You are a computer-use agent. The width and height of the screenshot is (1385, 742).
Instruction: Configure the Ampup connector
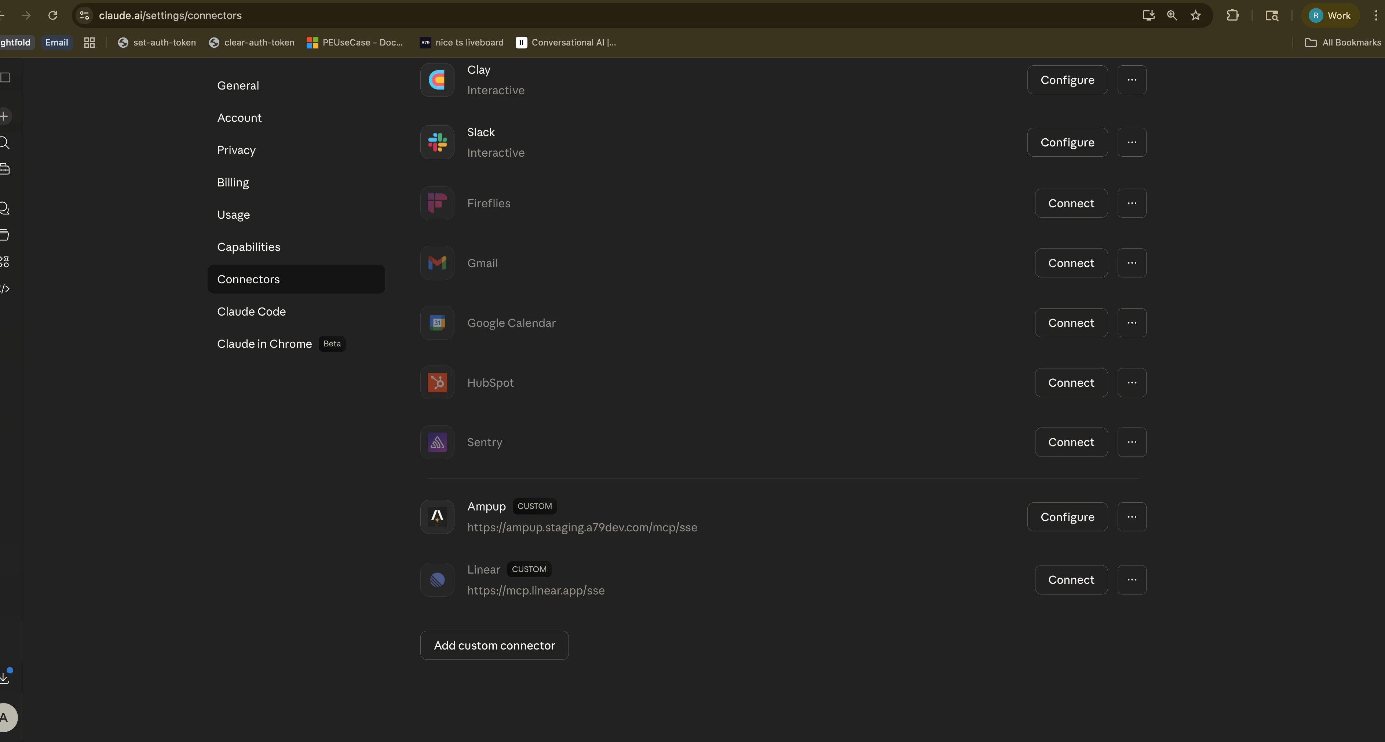pos(1067,517)
